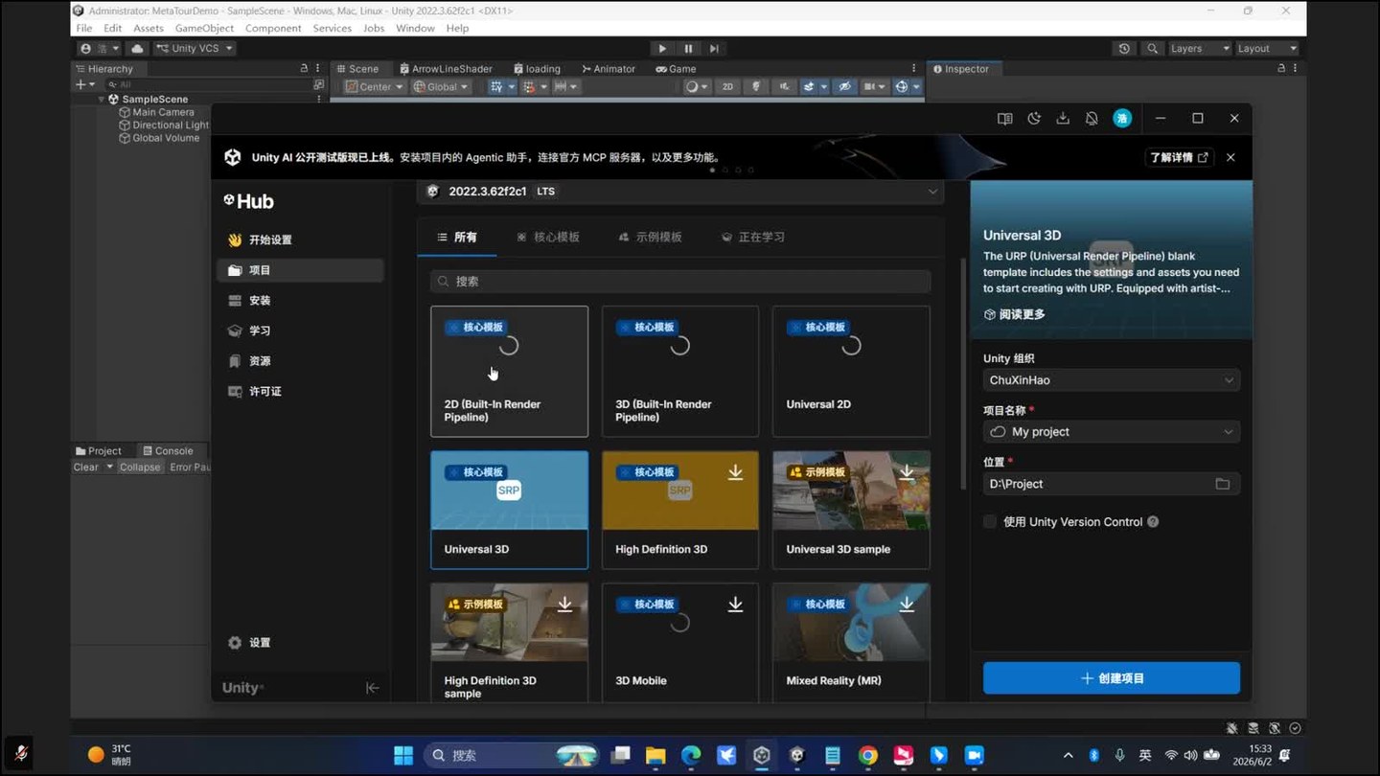
Task: Open 了解详情 link in banner
Action: coord(1179,157)
